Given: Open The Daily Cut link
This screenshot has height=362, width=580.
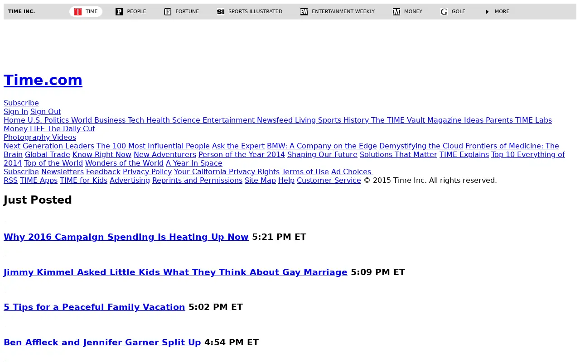Looking at the screenshot, I should 71,129.
